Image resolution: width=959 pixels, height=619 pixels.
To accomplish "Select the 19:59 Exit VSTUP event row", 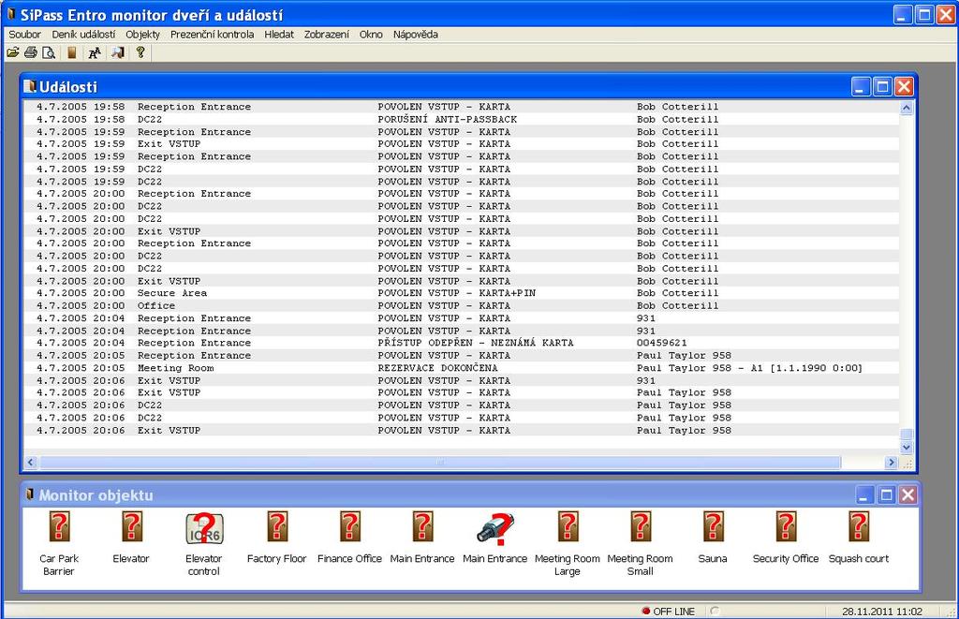I will (462, 143).
